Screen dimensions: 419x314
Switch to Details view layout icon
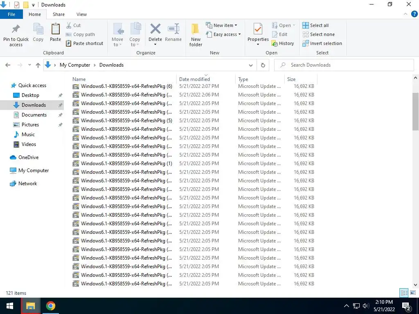(x=404, y=293)
